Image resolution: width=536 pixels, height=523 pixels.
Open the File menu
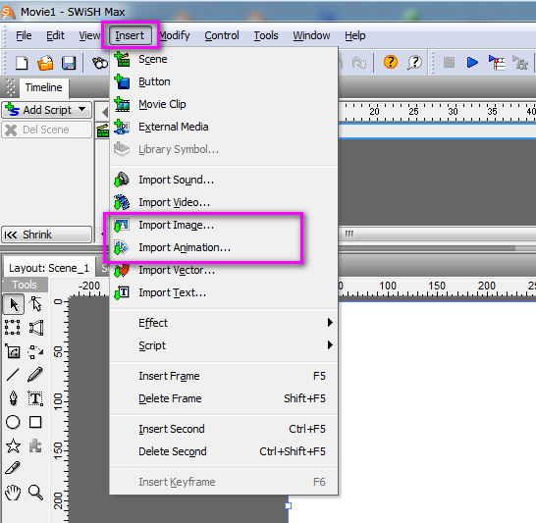(24, 35)
